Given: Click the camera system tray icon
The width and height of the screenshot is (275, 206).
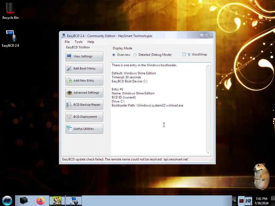Looking at the screenshot, I should (248, 201).
